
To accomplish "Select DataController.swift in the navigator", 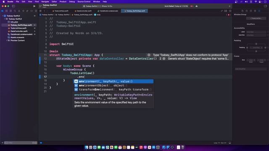I will click(x=19, y=31).
